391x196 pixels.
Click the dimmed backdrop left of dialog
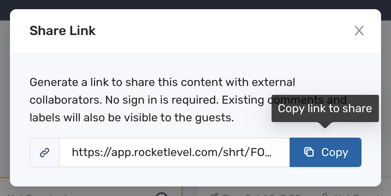[x=5, y=99]
